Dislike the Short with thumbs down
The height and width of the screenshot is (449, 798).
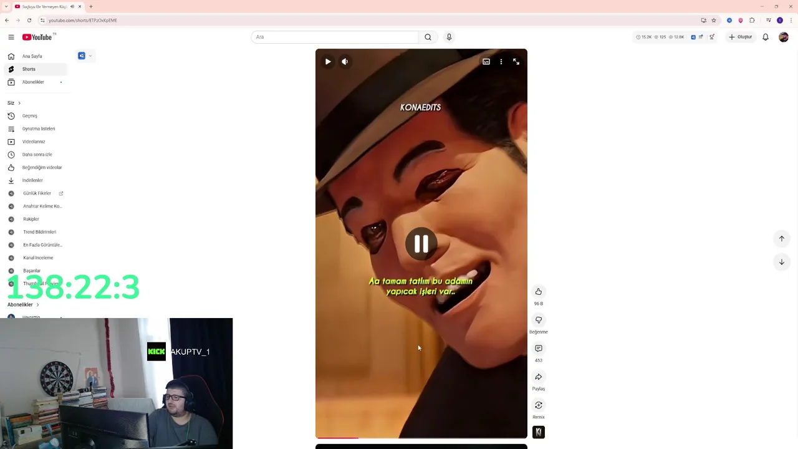point(539,320)
